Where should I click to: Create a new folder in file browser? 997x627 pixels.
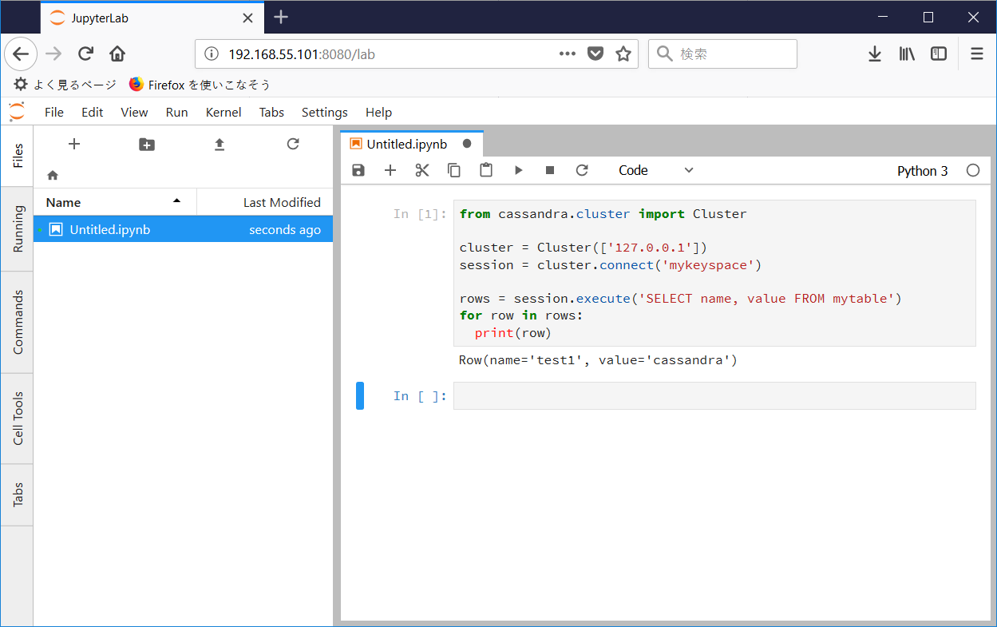pos(146,144)
